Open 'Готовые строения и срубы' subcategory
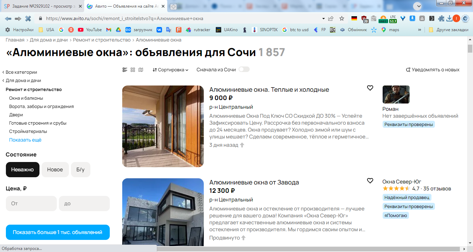Screen dimensions: 473x252 click(x=38, y=123)
